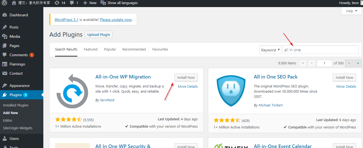Image resolution: width=363 pixels, height=148 pixels.
Task: Click the Plugins plug icon
Action: (5, 95)
